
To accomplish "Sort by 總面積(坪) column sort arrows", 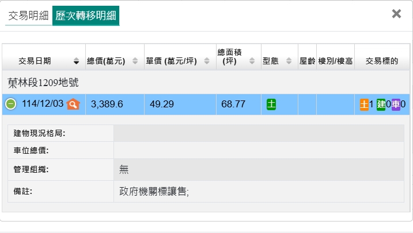I will click(x=252, y=61).
